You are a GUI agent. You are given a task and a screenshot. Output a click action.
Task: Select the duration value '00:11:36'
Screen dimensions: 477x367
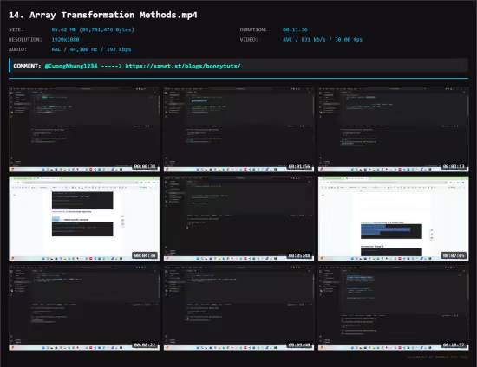pos(295,29)
